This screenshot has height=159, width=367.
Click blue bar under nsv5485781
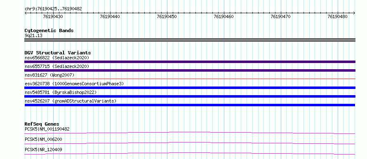190,96
